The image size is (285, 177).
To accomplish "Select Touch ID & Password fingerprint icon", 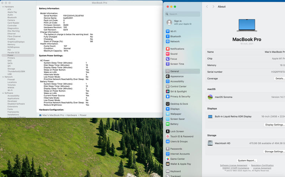I will click(x=167, y=136).
